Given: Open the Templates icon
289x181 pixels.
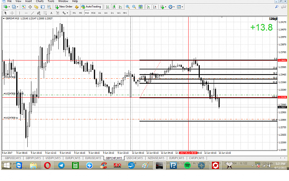Looking at the screenshot, I should click(179, 7).
